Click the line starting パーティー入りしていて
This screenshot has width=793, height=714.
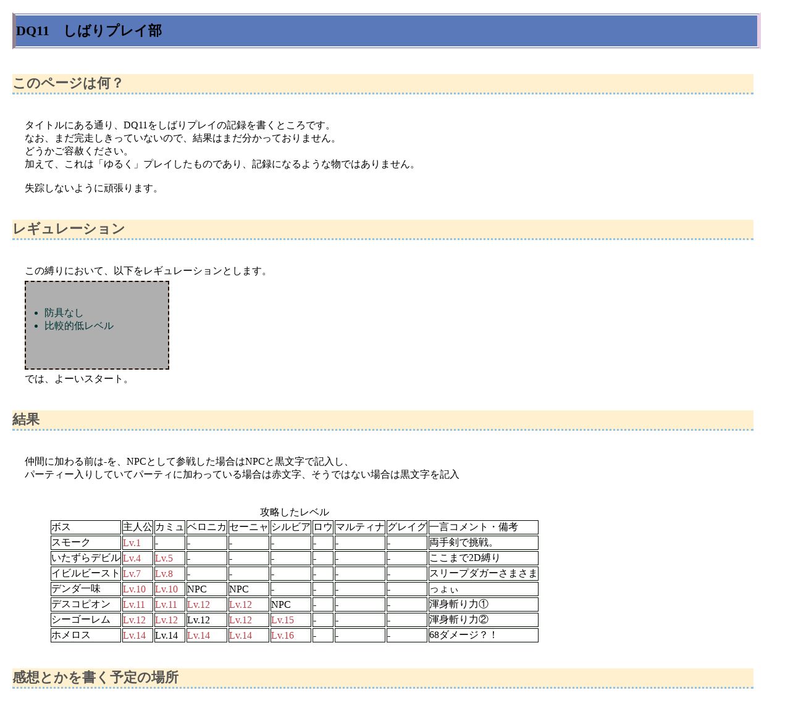pyautogui.click(x=242, y=475)
